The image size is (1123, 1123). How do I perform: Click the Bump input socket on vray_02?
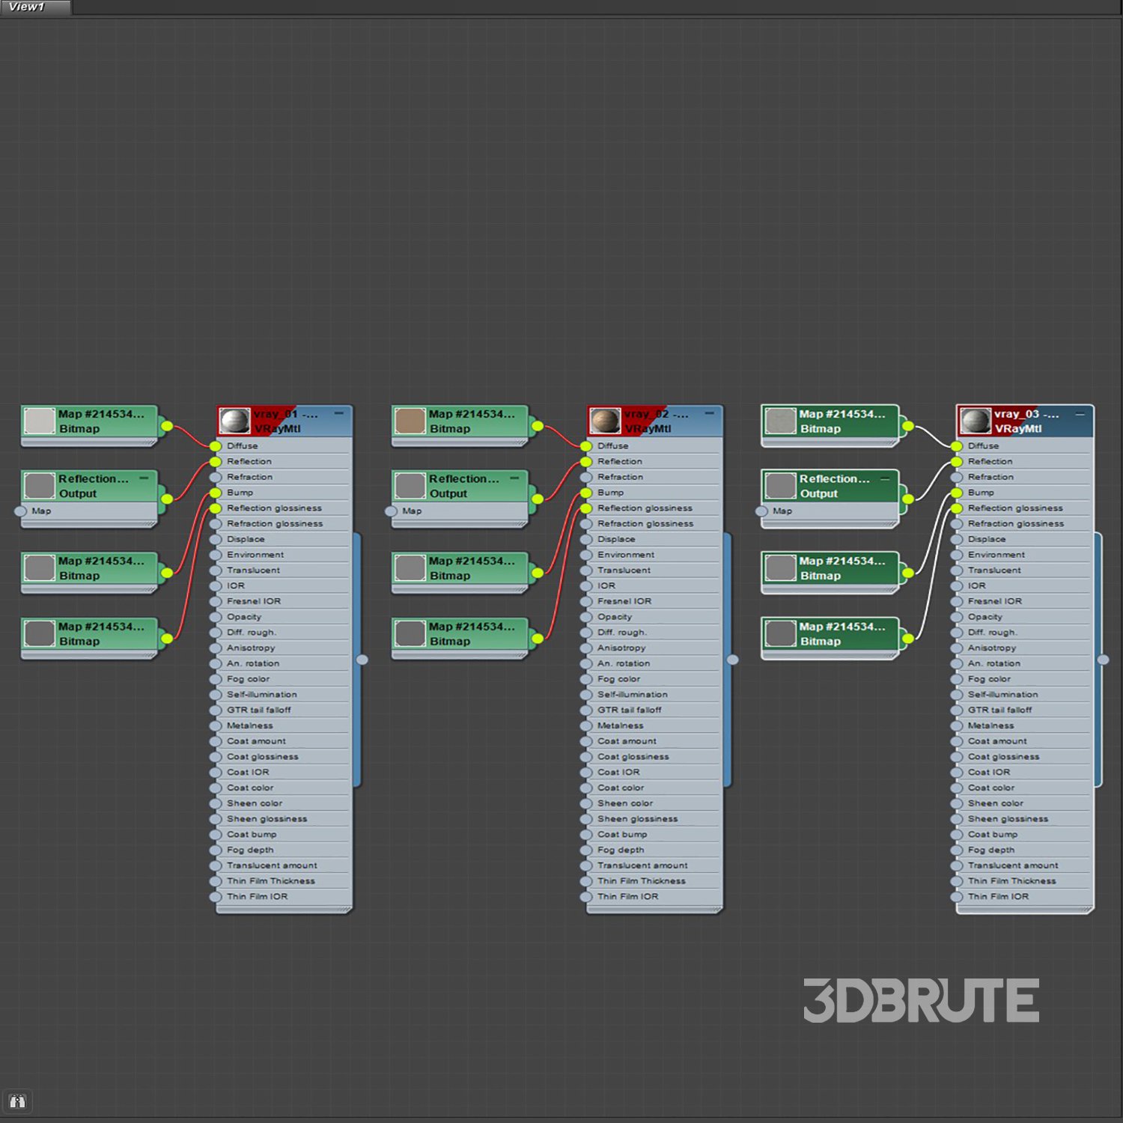click(586, 493)
